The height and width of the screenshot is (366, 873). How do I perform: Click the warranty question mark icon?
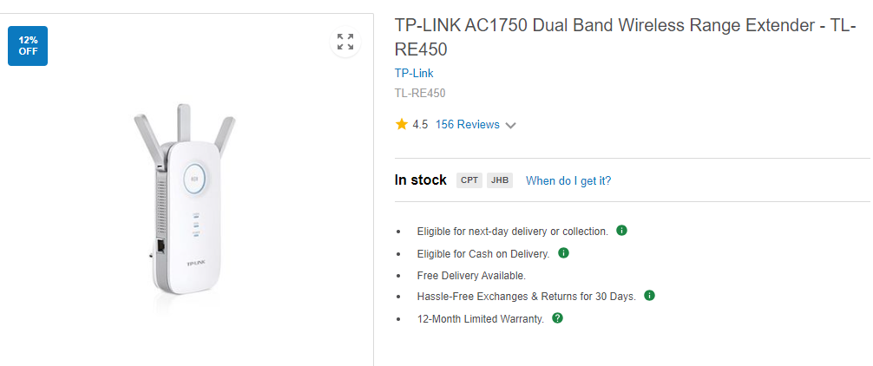pyautogui.click(x=557, y=318)
